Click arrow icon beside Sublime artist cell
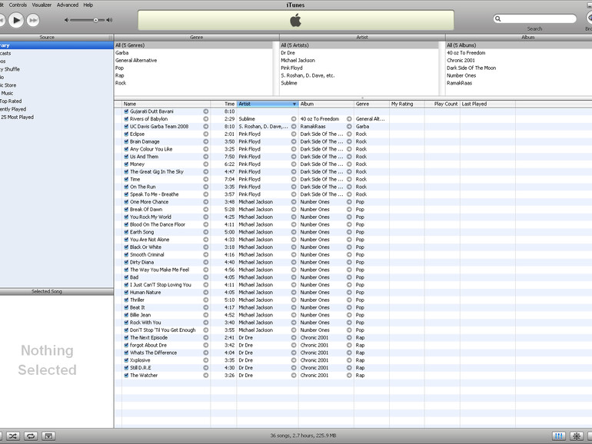Image resolution: width=592 pixels, height=444 pixels. [294, 119]
